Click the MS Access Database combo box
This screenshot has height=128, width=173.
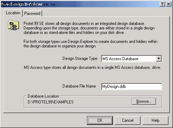(x=132, y=59)
